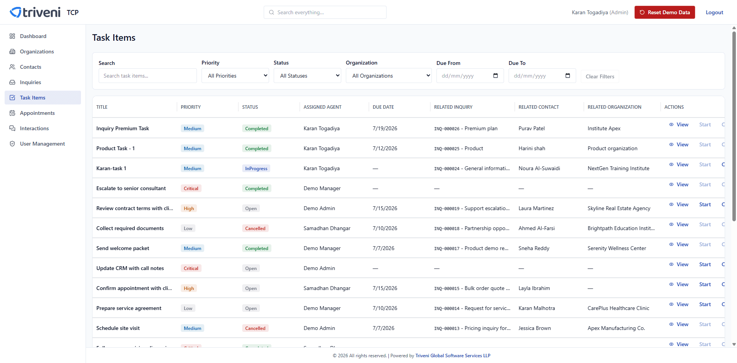Click the eye icon for Inquiry Premium Task
737x363 pixels.
[x=671, y=124]
